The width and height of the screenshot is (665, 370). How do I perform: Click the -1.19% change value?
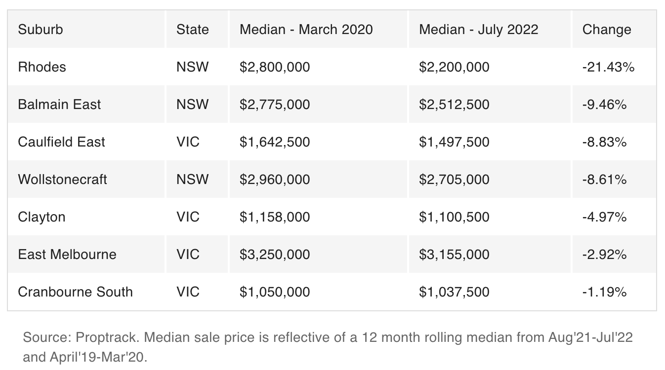pyautogui.click(x=604, y=292)
